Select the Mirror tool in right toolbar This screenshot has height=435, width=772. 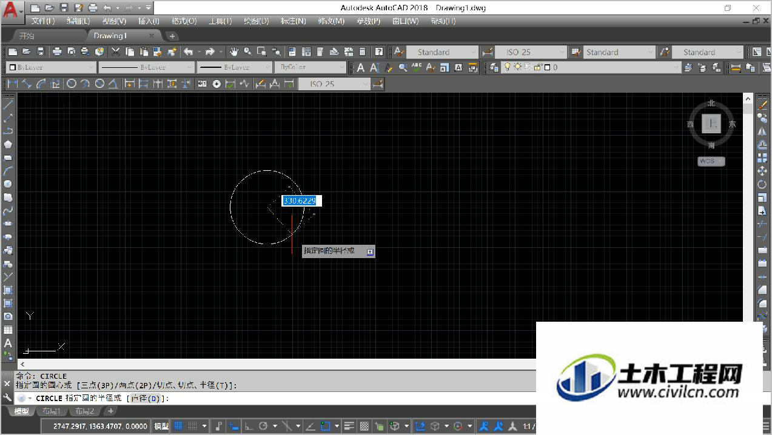(x=762, y=131)
